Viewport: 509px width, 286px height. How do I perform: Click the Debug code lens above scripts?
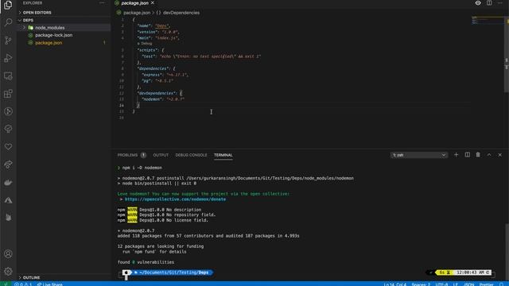[x=145, y=43]
